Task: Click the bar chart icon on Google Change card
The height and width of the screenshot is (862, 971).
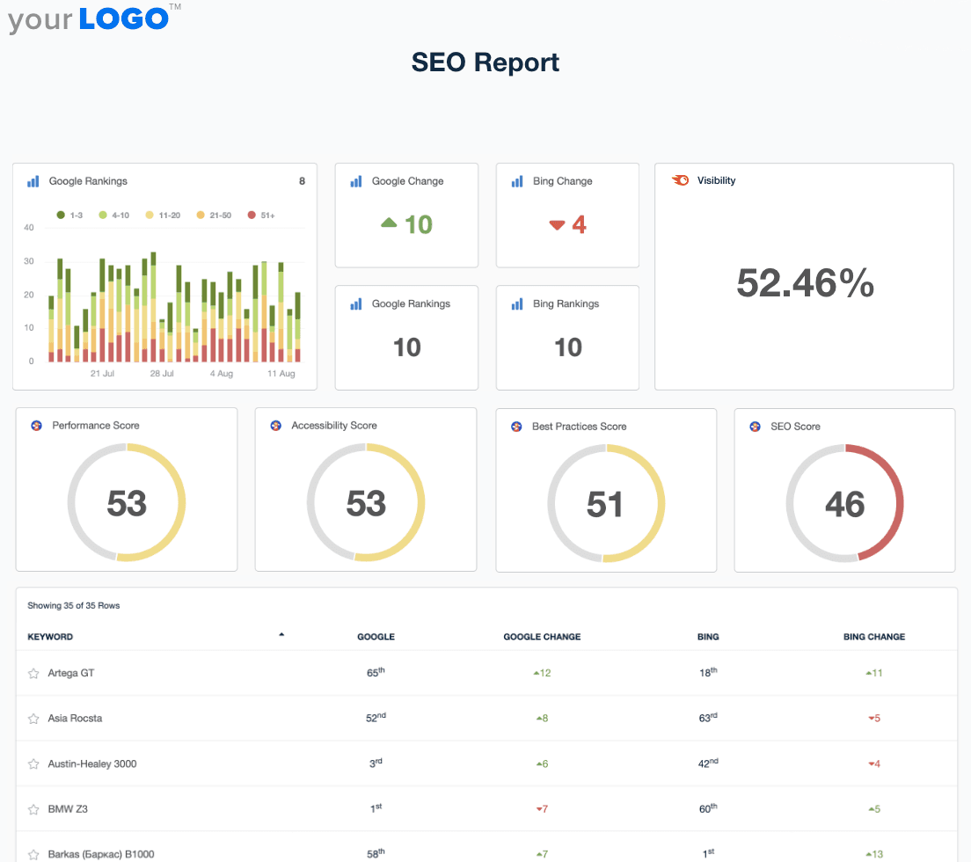Action: point(355,181)
